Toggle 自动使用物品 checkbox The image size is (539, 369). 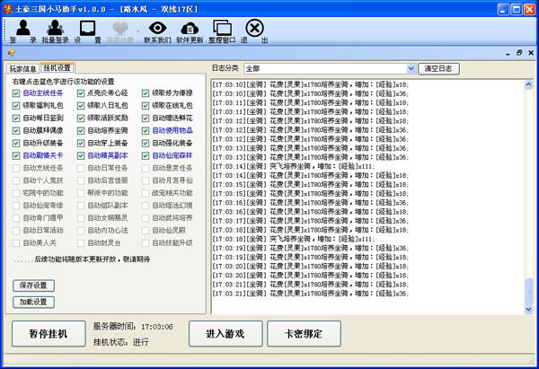point(146,130)
